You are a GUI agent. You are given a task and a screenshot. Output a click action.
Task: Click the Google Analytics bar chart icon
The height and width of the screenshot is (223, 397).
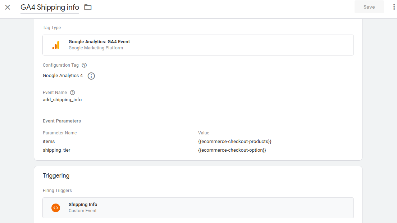(56, 45)
